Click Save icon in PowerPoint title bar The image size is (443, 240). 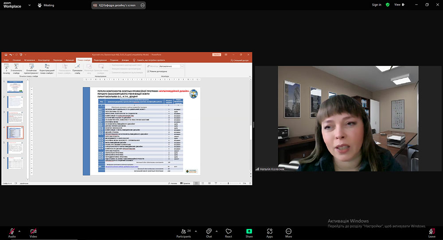[6, 55]
